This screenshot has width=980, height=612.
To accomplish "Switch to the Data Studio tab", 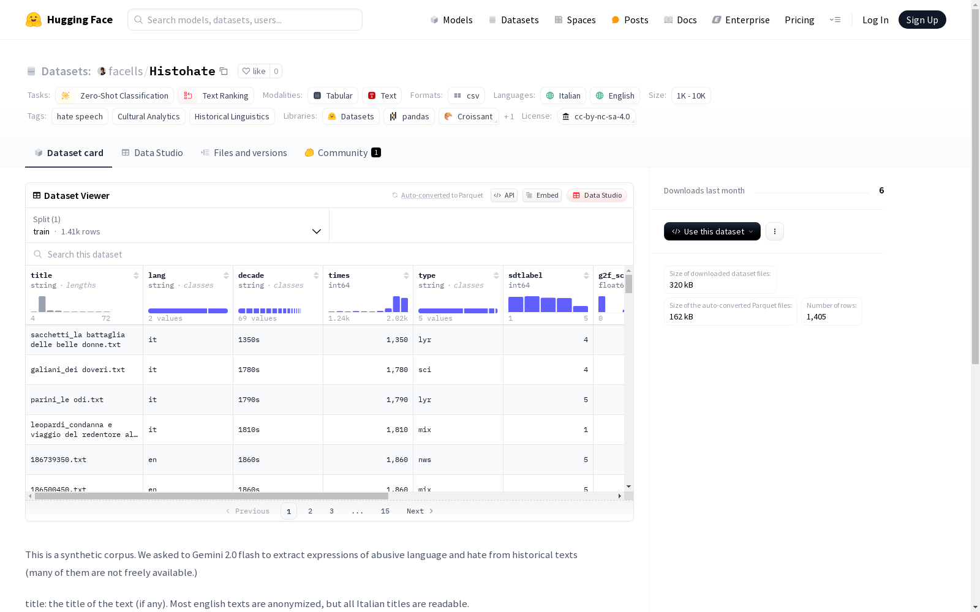I will pos(153,153).
